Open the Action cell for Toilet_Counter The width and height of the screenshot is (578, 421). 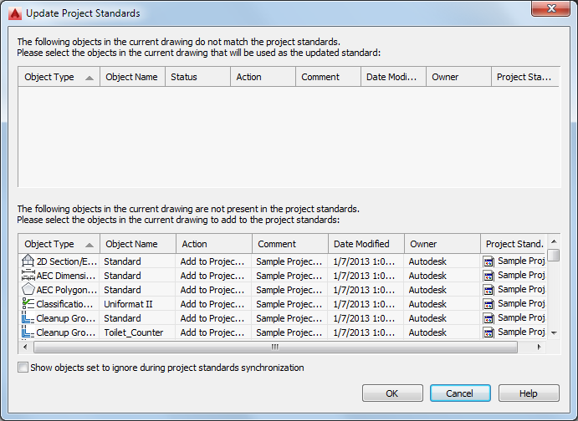pos(213,332)
